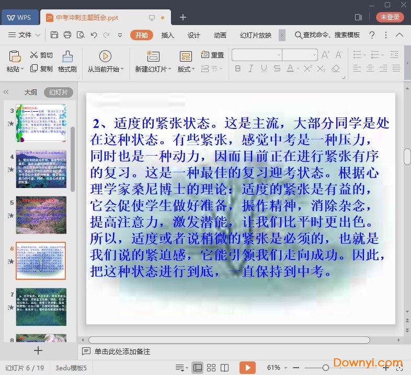Click the Undo arrow icon
This screenshot has width=411, height=375.
(x=94, y=35)
